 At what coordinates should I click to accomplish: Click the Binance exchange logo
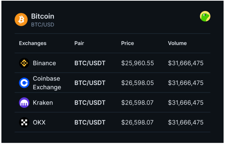[24, 63]
